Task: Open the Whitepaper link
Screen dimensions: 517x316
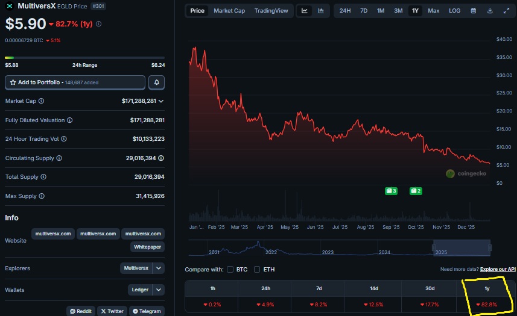Action: coord(147,247)
